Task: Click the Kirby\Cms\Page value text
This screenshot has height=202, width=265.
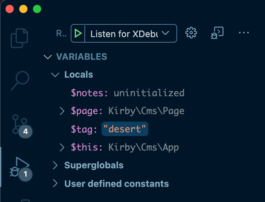Action: [146, 111]
